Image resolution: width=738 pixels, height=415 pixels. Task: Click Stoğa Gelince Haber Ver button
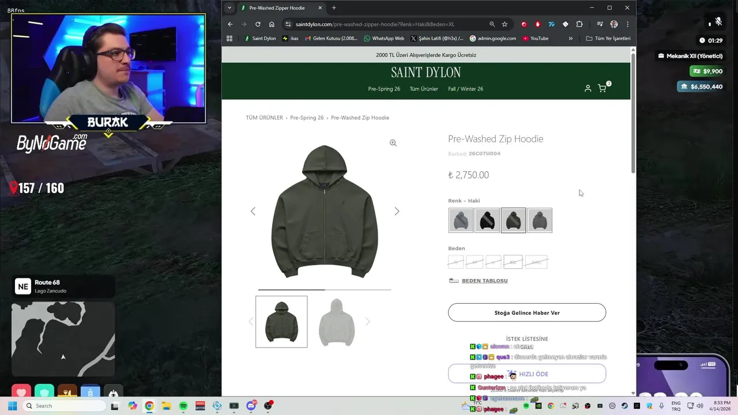pyautogui.click(x=527, y=312)
